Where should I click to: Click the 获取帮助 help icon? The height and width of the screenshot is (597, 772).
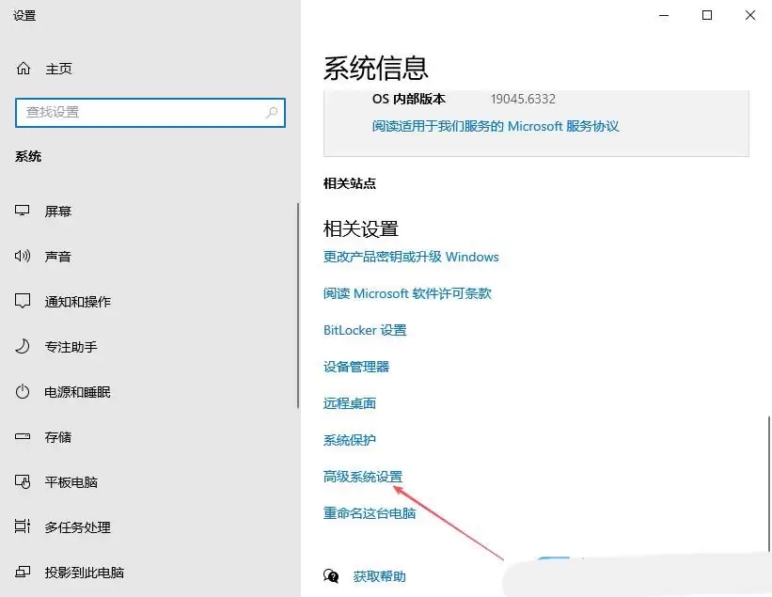[x=331, y=575]
